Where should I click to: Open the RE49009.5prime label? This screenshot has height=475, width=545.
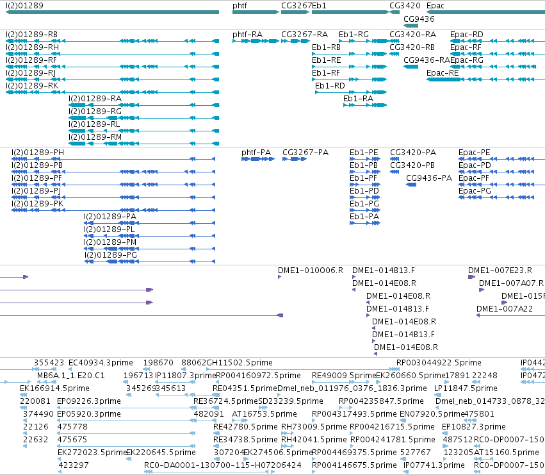[x=344, y=376]
